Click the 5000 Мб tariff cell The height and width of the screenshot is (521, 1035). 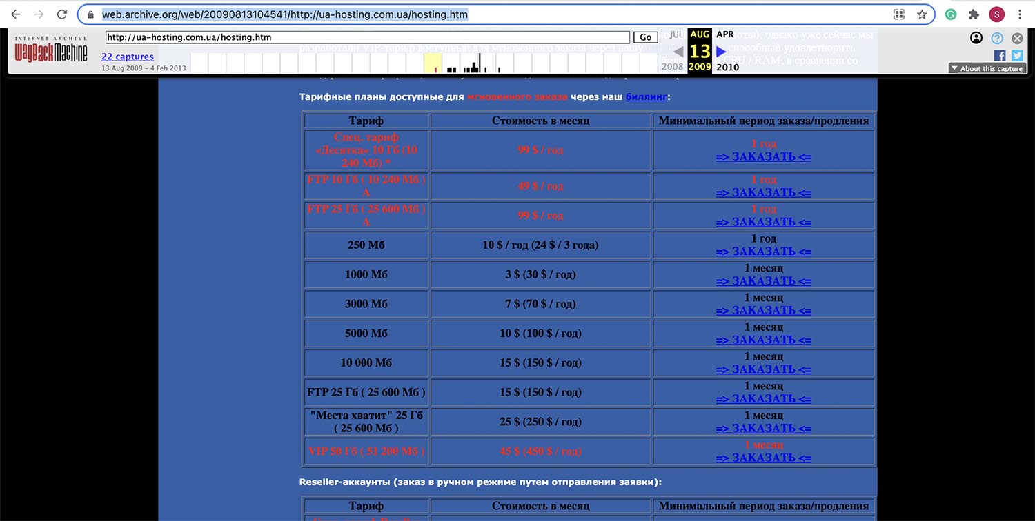click(366, 334)
